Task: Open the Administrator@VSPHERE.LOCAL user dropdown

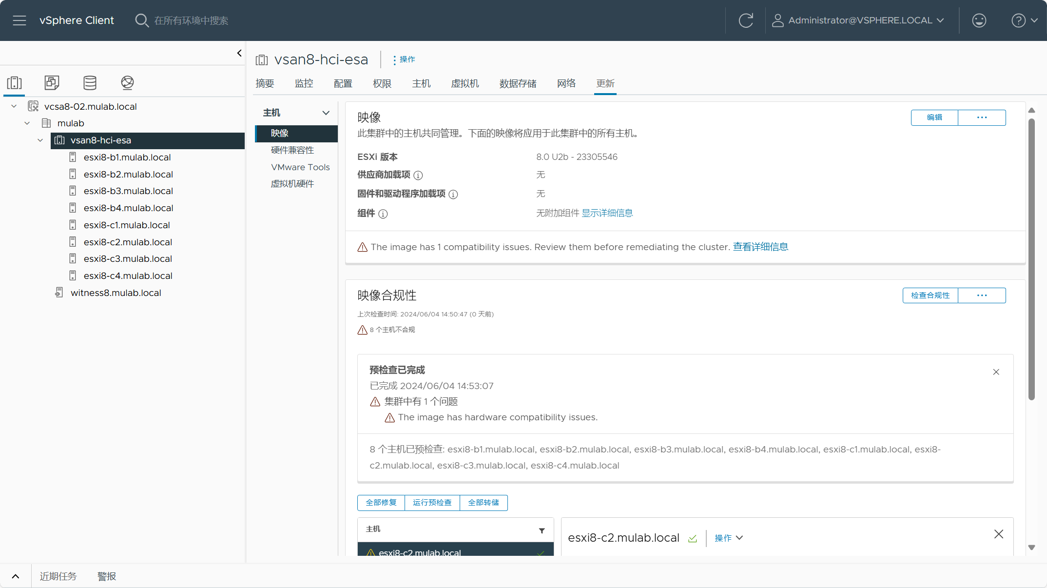Action: (858, 20)
